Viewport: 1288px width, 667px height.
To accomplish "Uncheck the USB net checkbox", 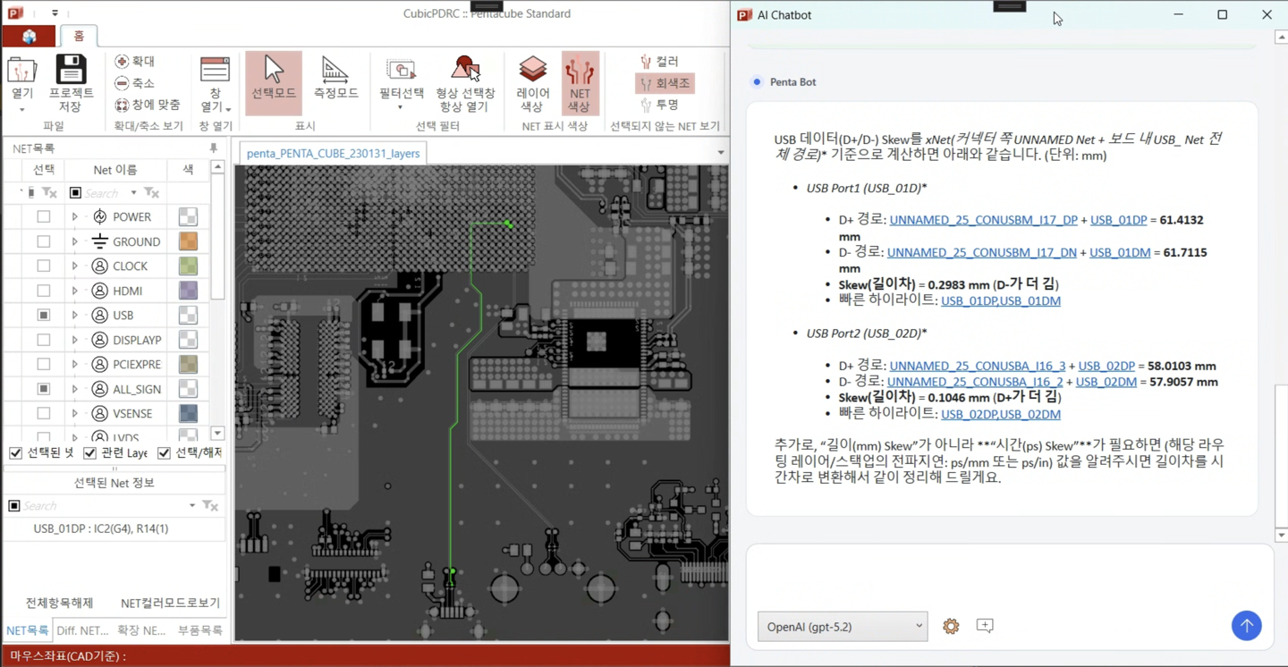I will [x=43, y=315].
